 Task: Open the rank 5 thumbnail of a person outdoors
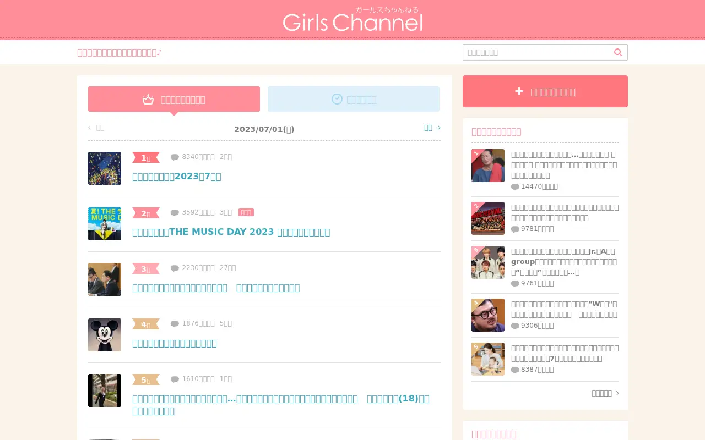[105, 391]
